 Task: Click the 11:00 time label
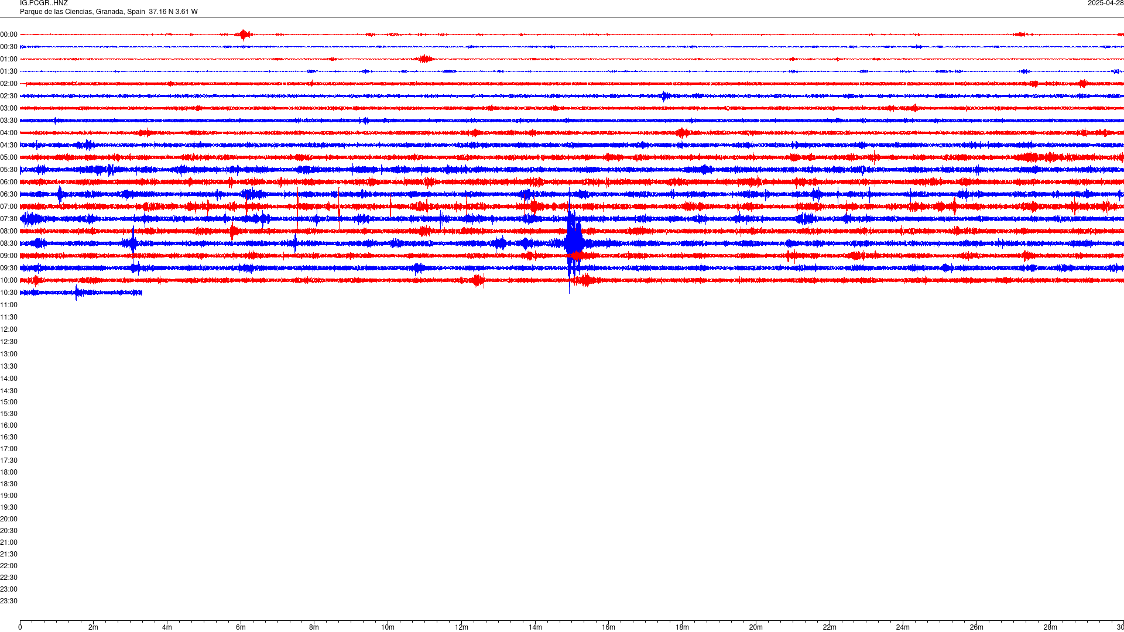coord(9,305)
